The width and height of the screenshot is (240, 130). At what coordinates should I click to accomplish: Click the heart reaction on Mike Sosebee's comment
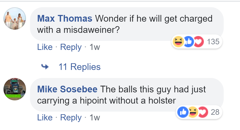pos(202,112)
